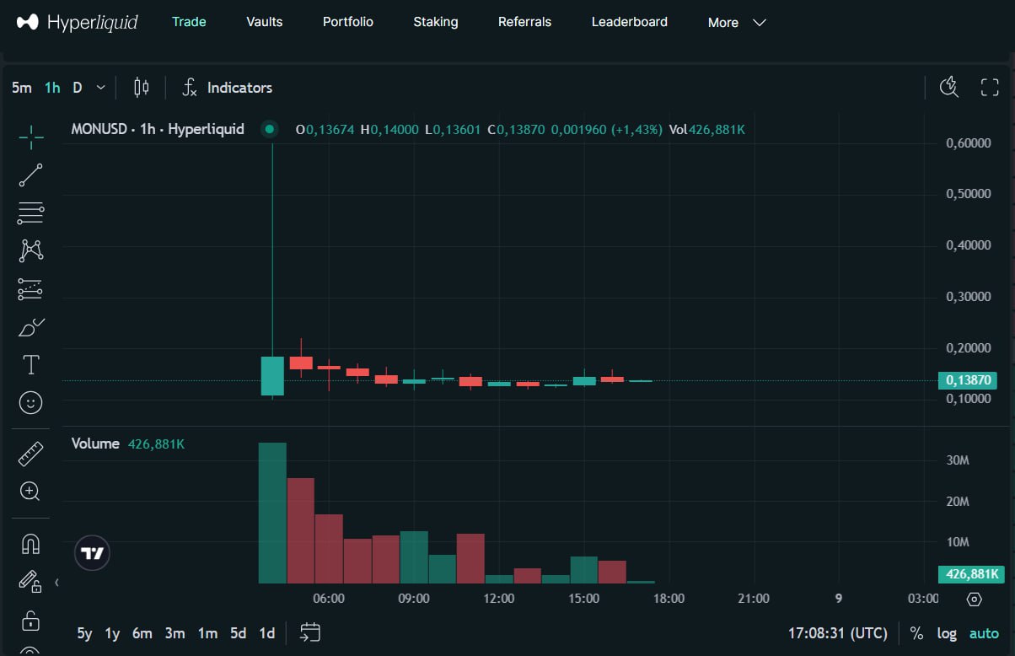Image resolution: width=1015 pixels, height=656 pixels.
Task: Toggle auto scale on price axis
Action: coord(984,633)
